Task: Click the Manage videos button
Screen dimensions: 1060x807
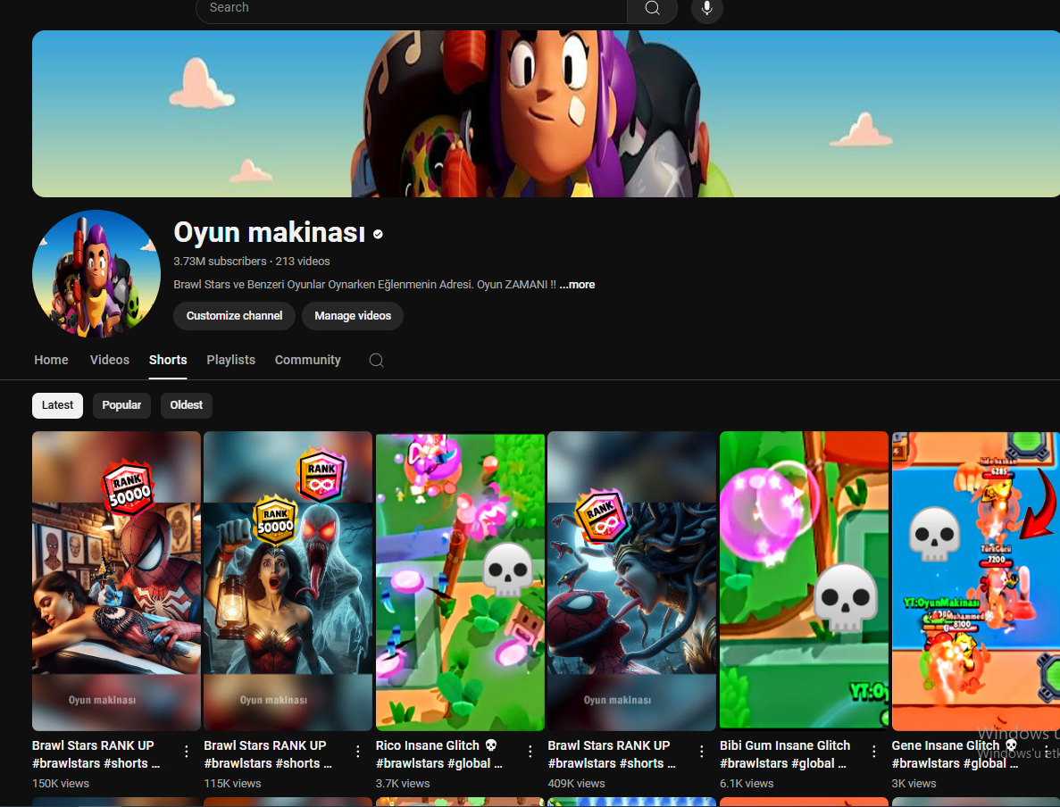Action: 352,316
